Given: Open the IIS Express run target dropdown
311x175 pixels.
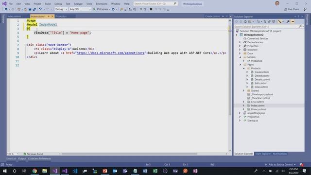Looking at the screenshot, I should 110,9.
